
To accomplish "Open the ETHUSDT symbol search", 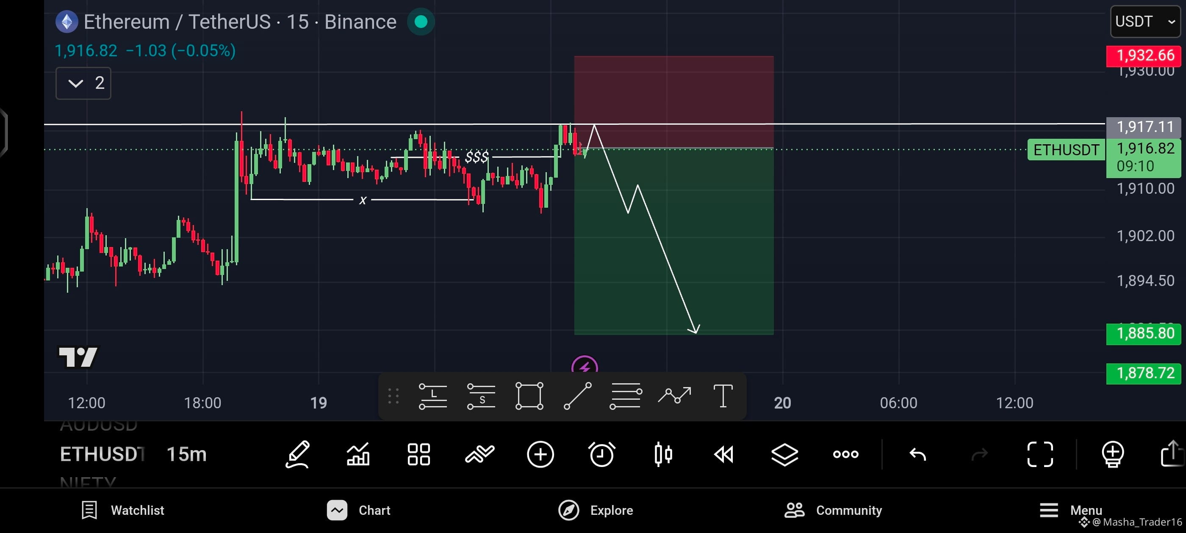I will pos(102,454).
